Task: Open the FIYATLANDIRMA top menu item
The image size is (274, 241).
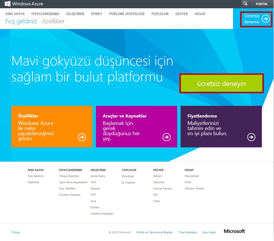Action: coord(45,14)
